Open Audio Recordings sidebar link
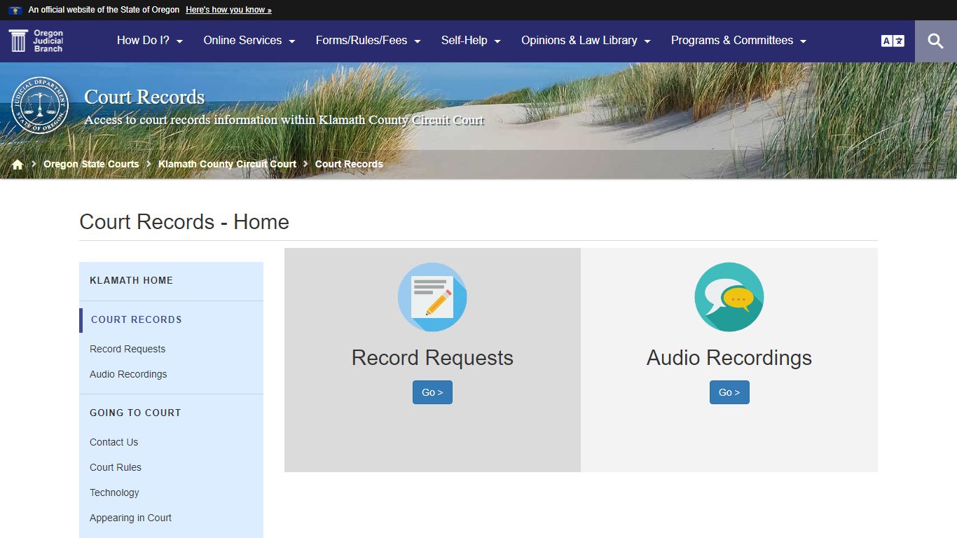 click(x=128, y=374)
